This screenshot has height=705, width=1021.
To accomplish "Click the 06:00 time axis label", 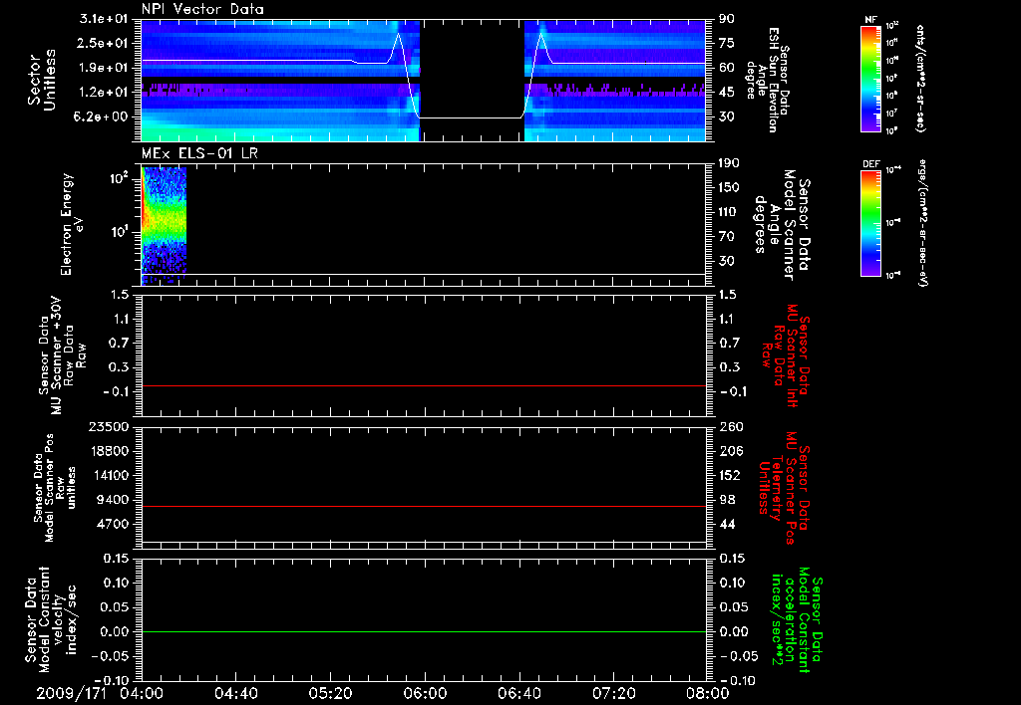I will tap(425, 693).
